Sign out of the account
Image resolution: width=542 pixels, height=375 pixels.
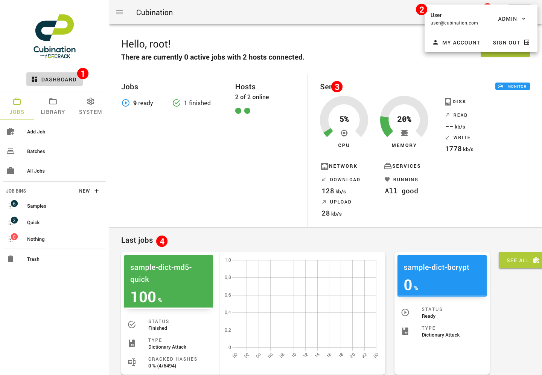511,43
